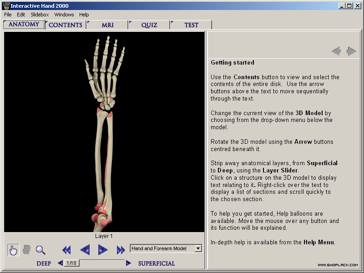Click the model dropdown arrow button
Screen dimensions: 364x273
coord(198,248)
